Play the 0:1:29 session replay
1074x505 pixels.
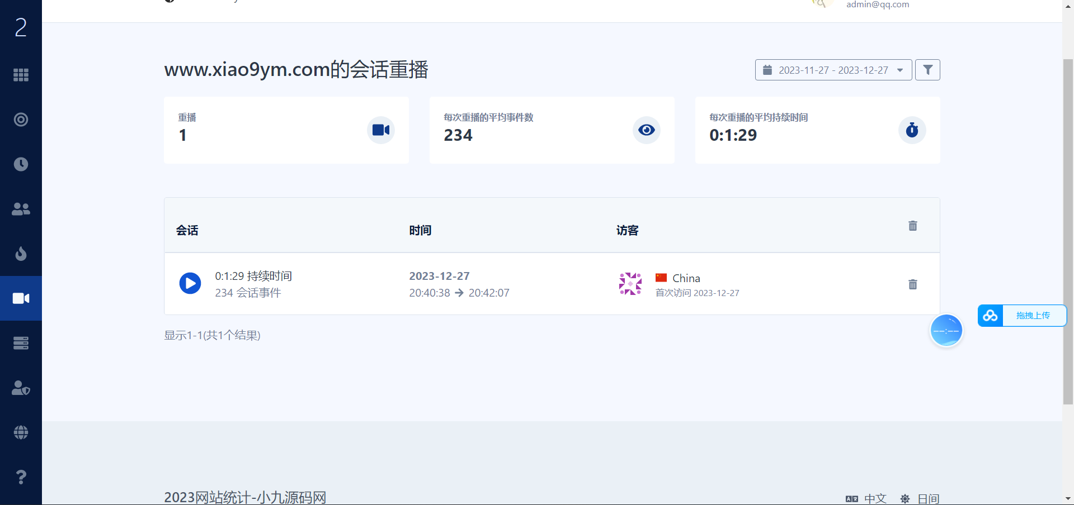pyautogui.click(x=190, y=283)
